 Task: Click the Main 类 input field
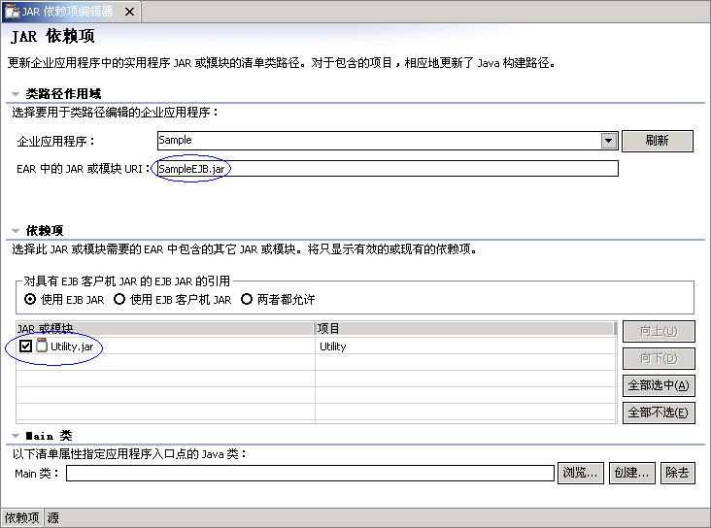coord(310,473)
